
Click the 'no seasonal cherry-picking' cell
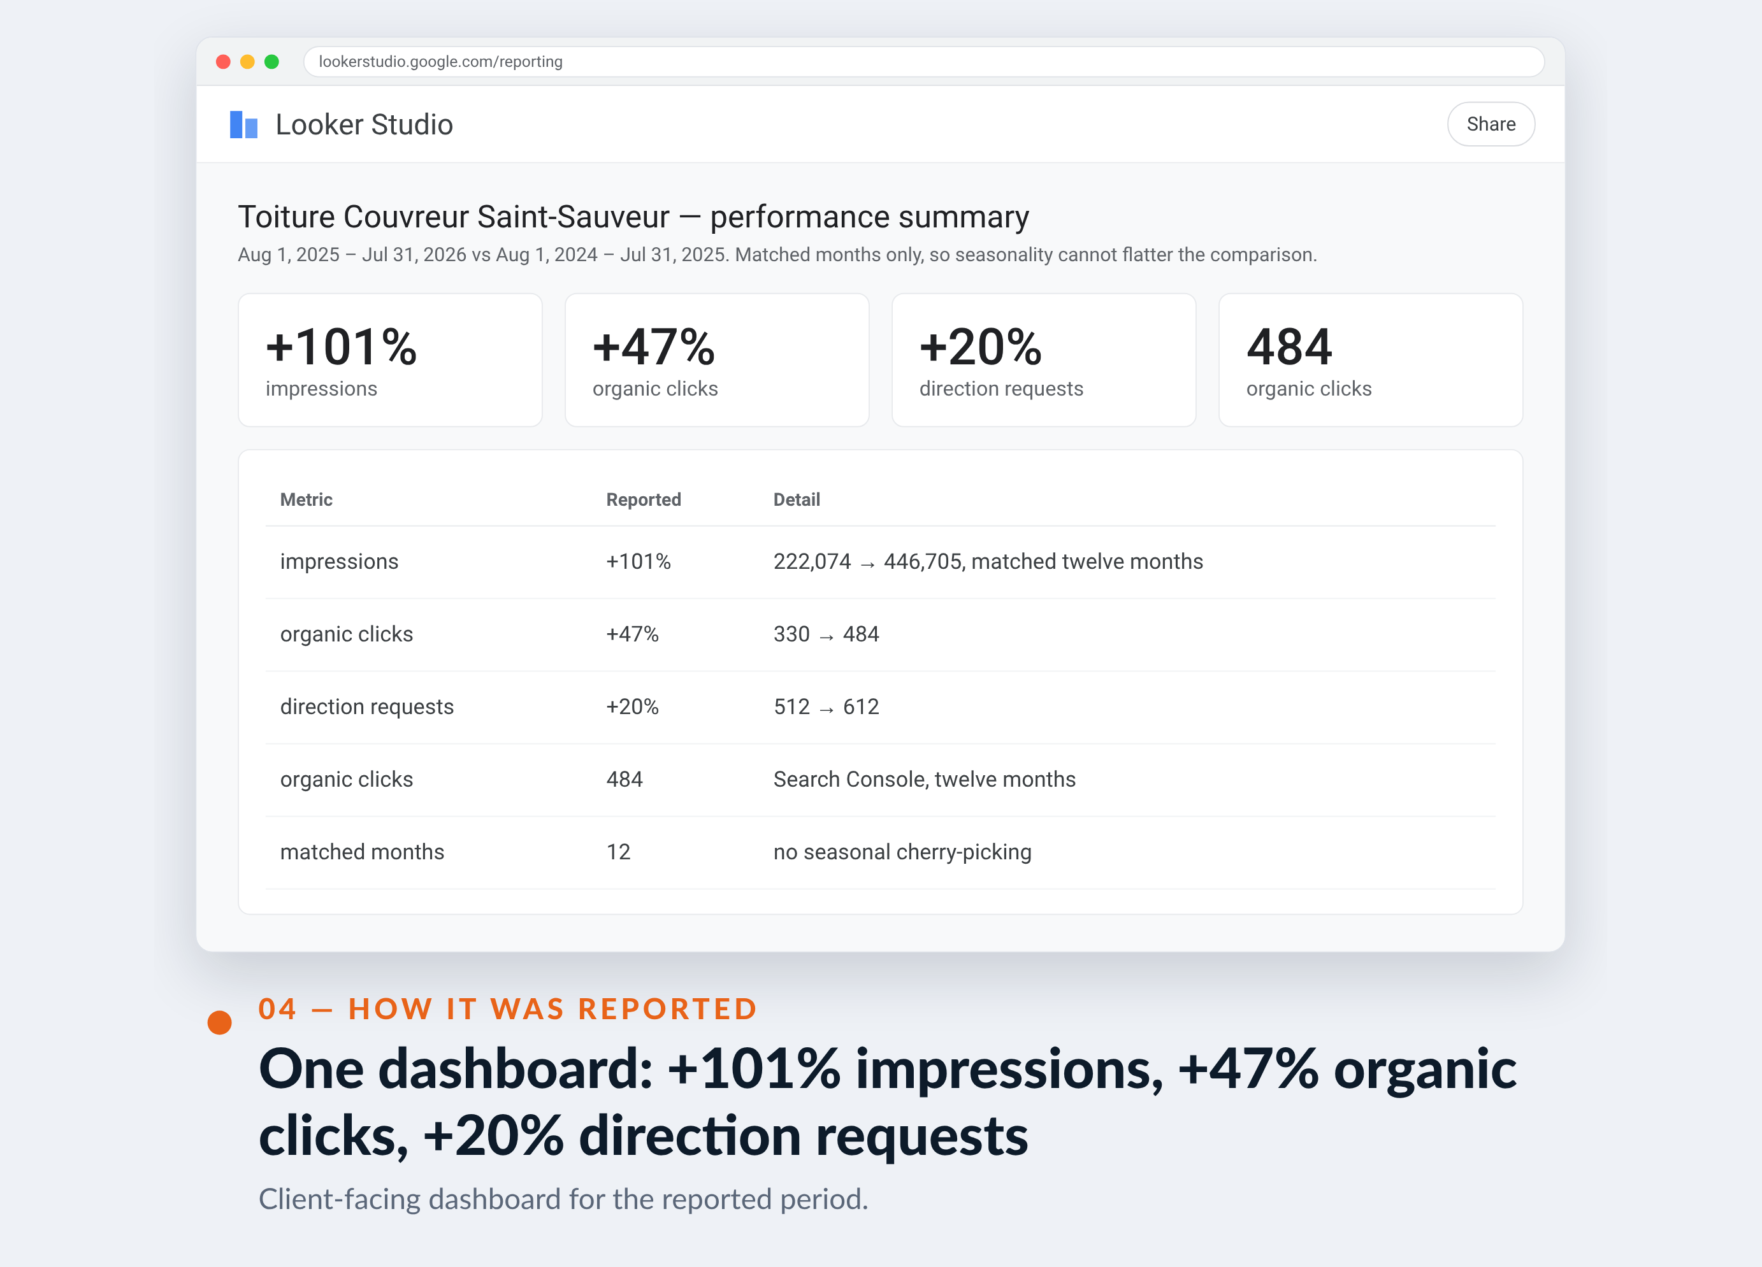coord(902,852)
